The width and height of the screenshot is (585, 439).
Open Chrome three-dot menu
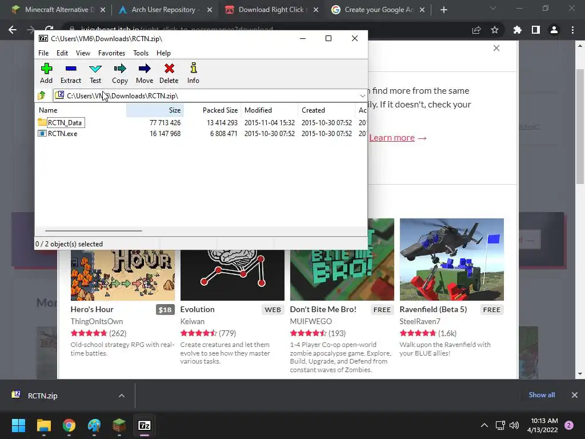point(572,30)
